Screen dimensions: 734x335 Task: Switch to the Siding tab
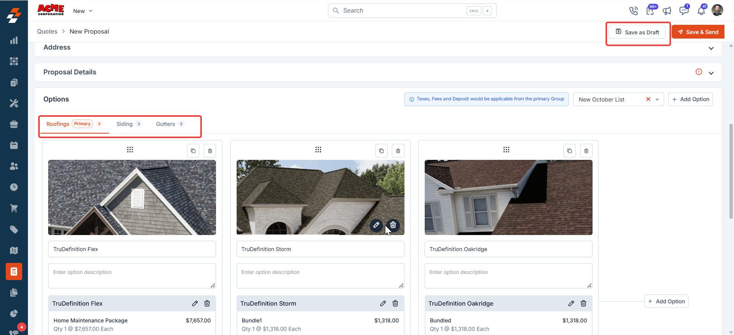[129, 124]
